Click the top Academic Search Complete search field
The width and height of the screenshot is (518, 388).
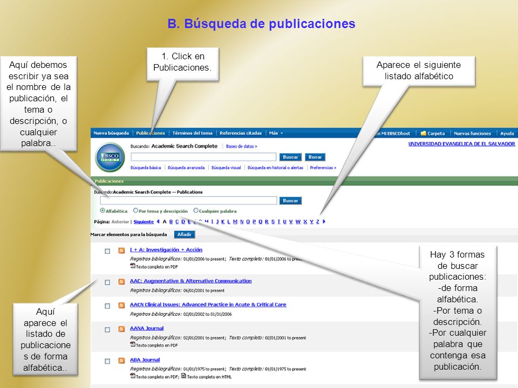pyautogui.click(x=203, y=157)
